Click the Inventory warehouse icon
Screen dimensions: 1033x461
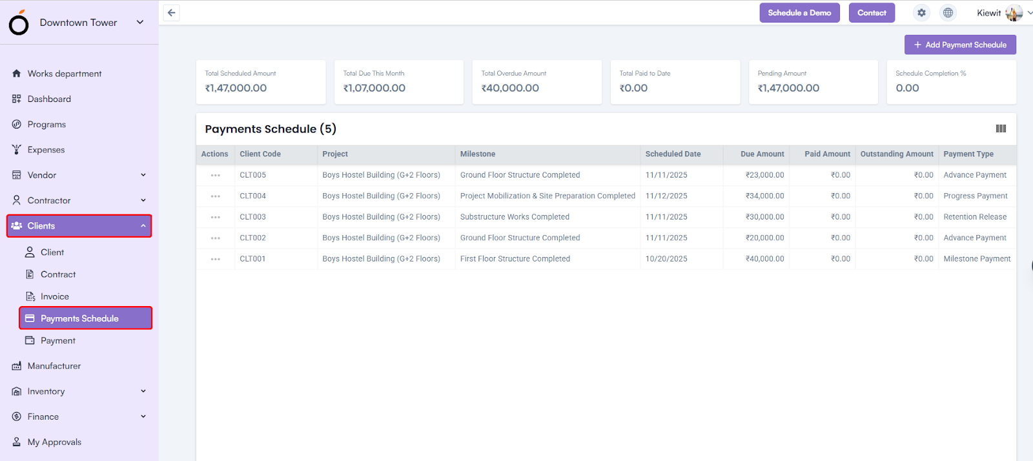pos(17,391)
